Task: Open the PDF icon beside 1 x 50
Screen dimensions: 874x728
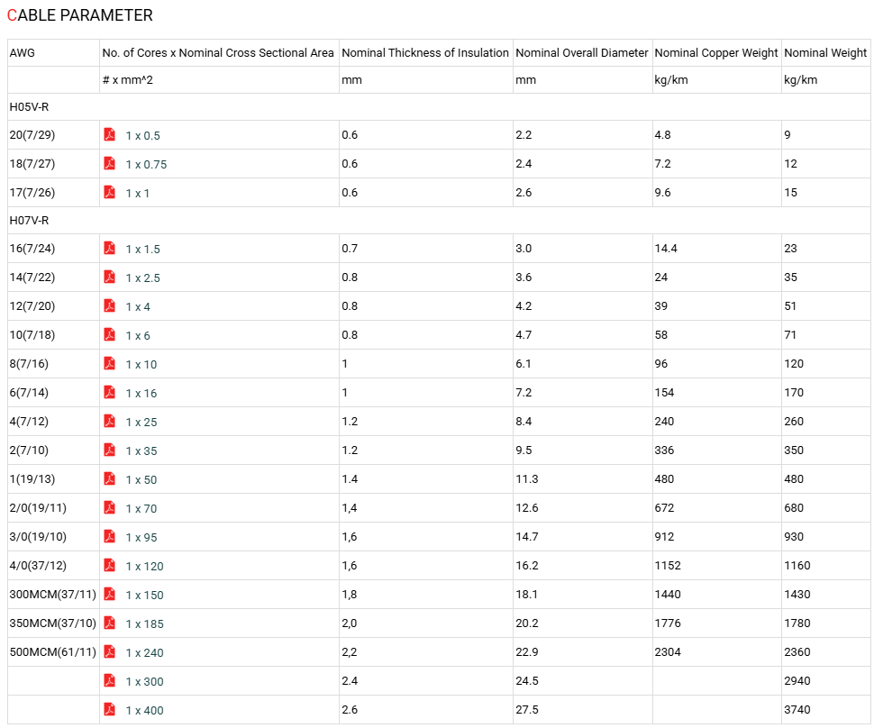Action: [110, 478]
